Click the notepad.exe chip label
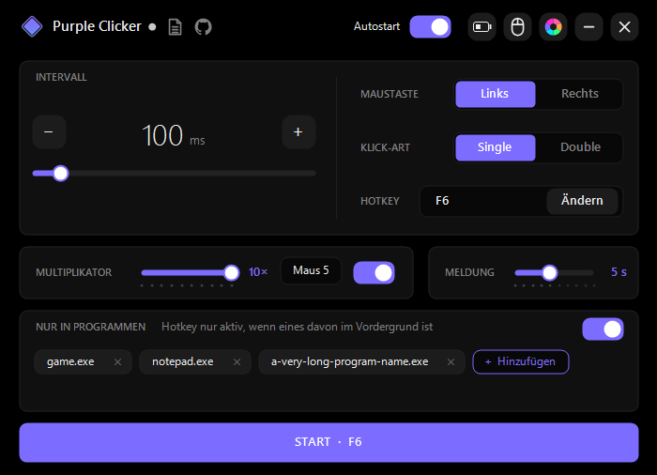Screen dimensions: 657x475 183,361
